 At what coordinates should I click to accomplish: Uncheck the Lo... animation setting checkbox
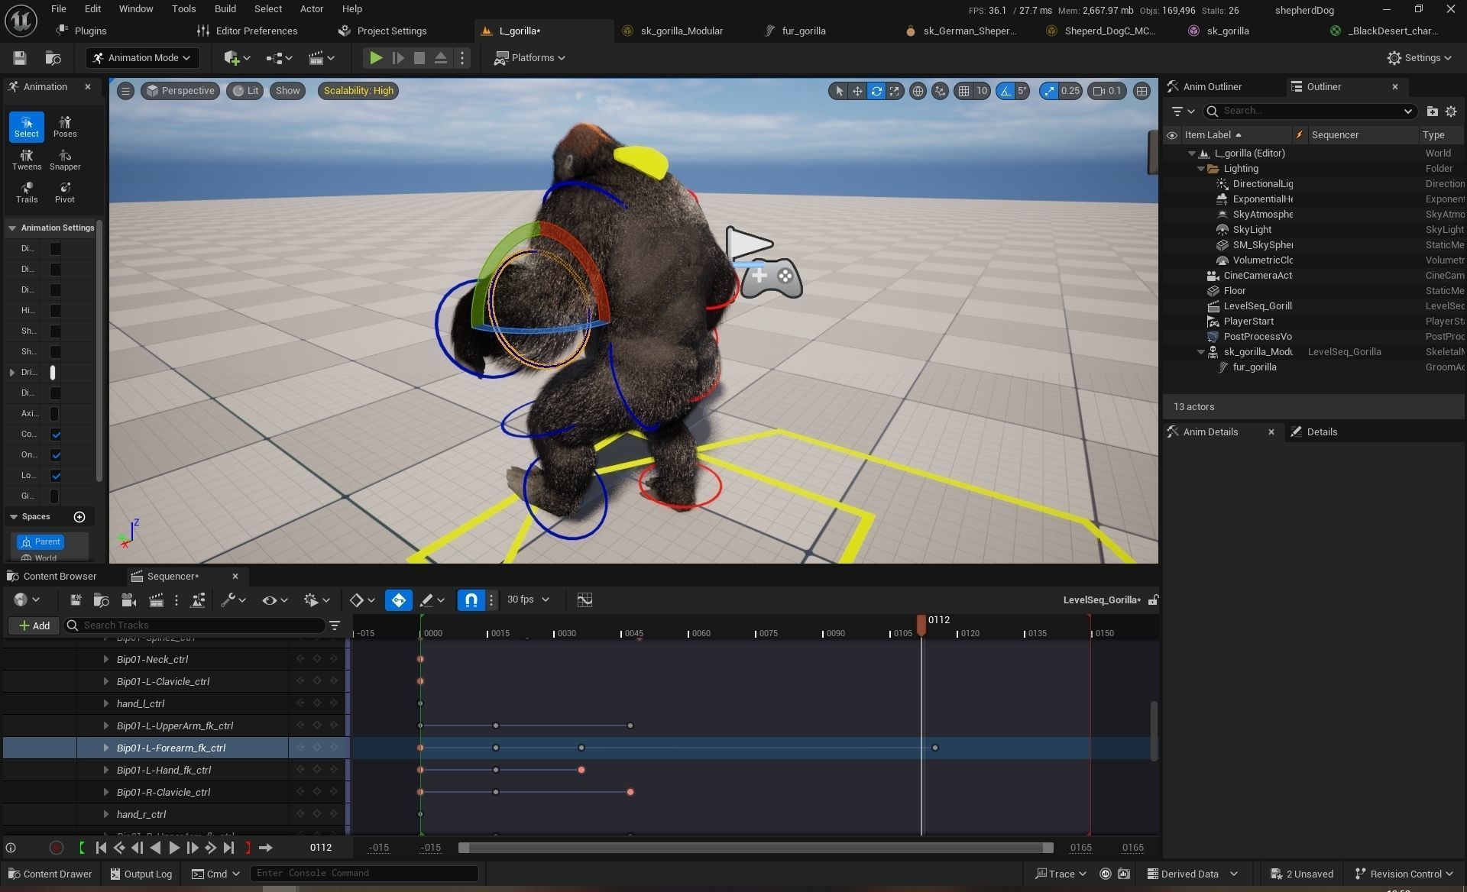click(56, 476)
